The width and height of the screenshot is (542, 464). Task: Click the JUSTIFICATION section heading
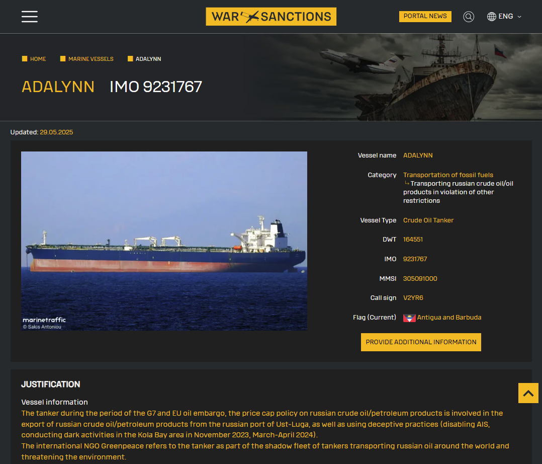click(50, 384)
